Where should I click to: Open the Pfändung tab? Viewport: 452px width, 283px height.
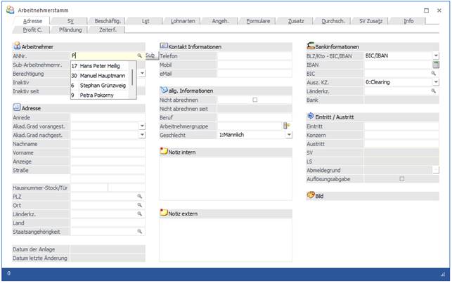point(70,29)
